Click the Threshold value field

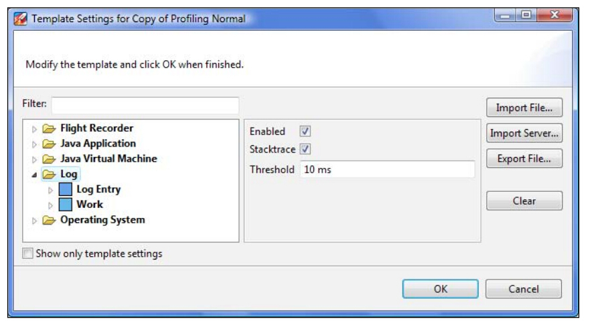[x=387, y=170]
